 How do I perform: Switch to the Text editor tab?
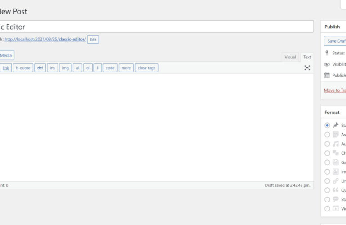[x=307, y=57]
